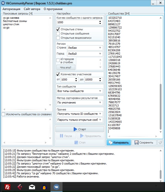Expand the Тип сообществ dropdown
This screenshot has width=165, height=192.
click(x=79, y=91)
